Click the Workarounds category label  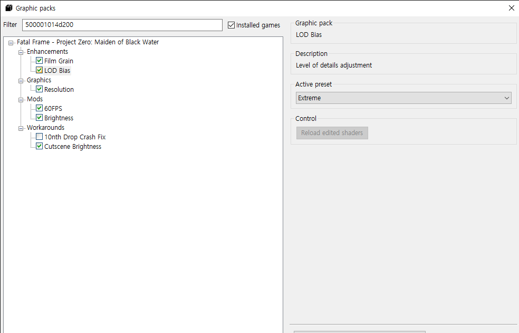[x=46, y=128]
